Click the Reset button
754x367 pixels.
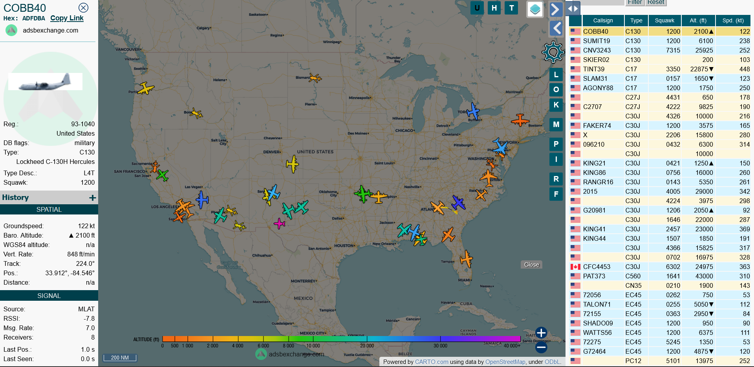point(656,2)
